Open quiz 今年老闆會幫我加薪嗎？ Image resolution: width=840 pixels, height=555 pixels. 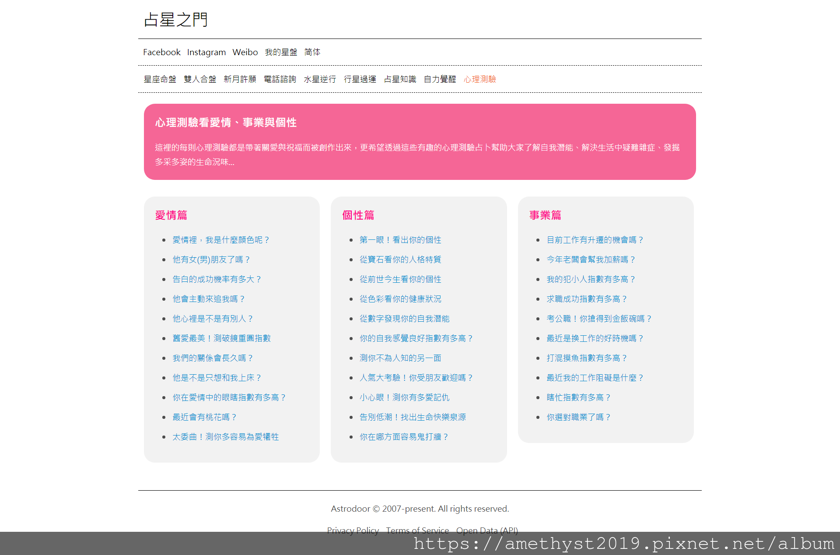click(591, 260)
